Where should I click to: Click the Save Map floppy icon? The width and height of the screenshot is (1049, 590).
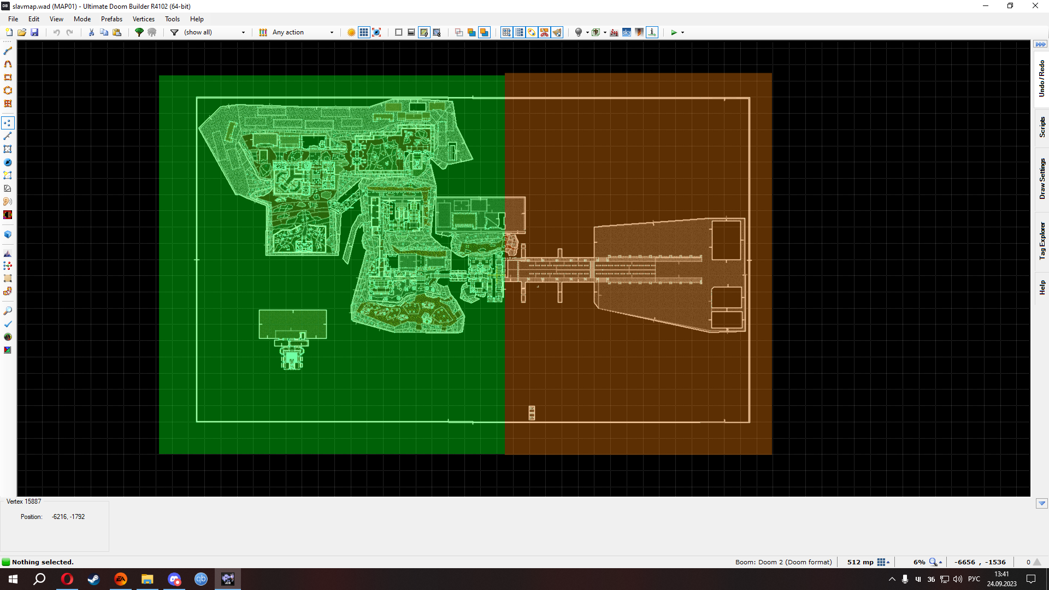tap(34, 32)
